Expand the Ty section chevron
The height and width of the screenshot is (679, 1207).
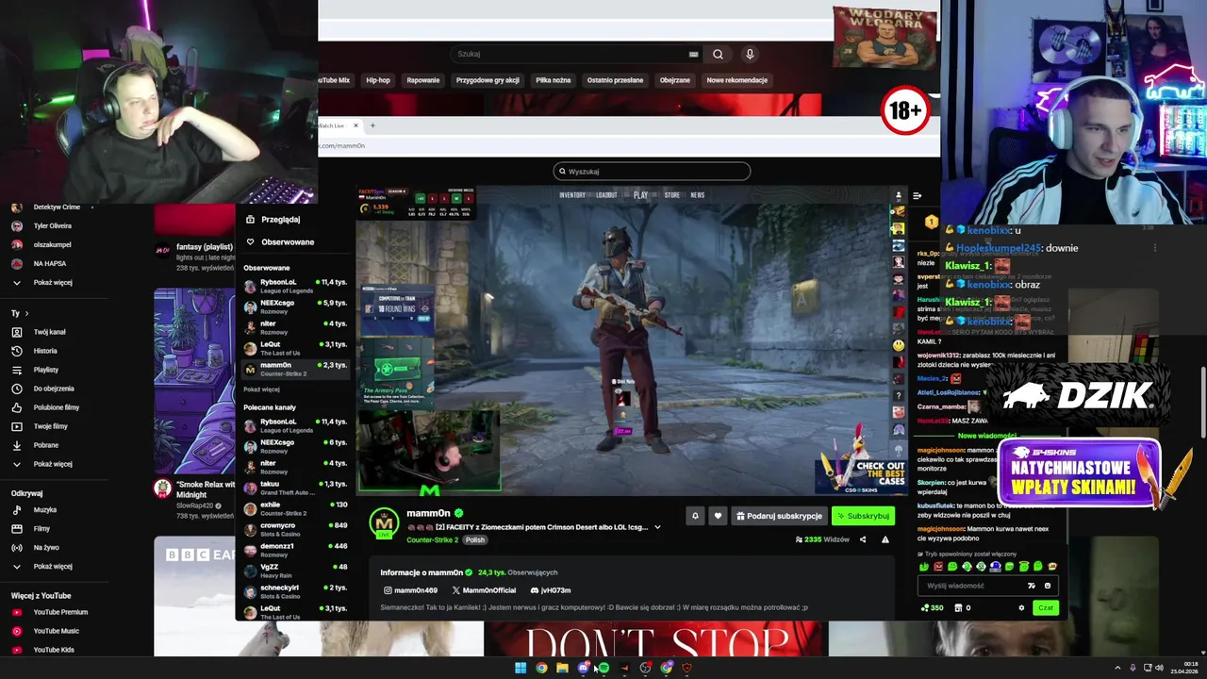coord(26,313)
